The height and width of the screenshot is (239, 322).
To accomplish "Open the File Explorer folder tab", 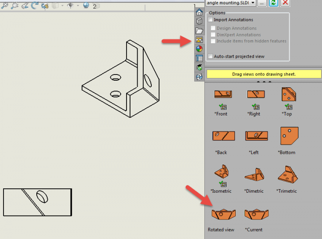I will (199, 30).
